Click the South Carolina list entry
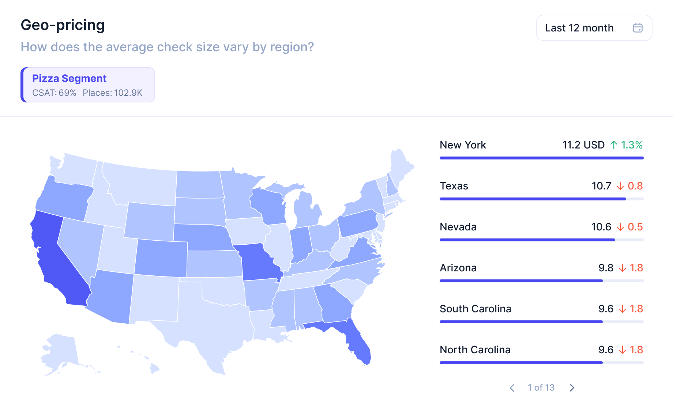 click(541, 313)
